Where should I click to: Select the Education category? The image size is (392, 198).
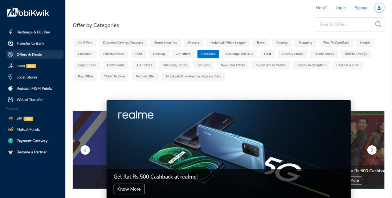85,54
